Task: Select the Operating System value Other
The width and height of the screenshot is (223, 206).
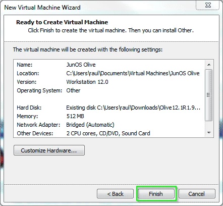Action: (73, 90)
